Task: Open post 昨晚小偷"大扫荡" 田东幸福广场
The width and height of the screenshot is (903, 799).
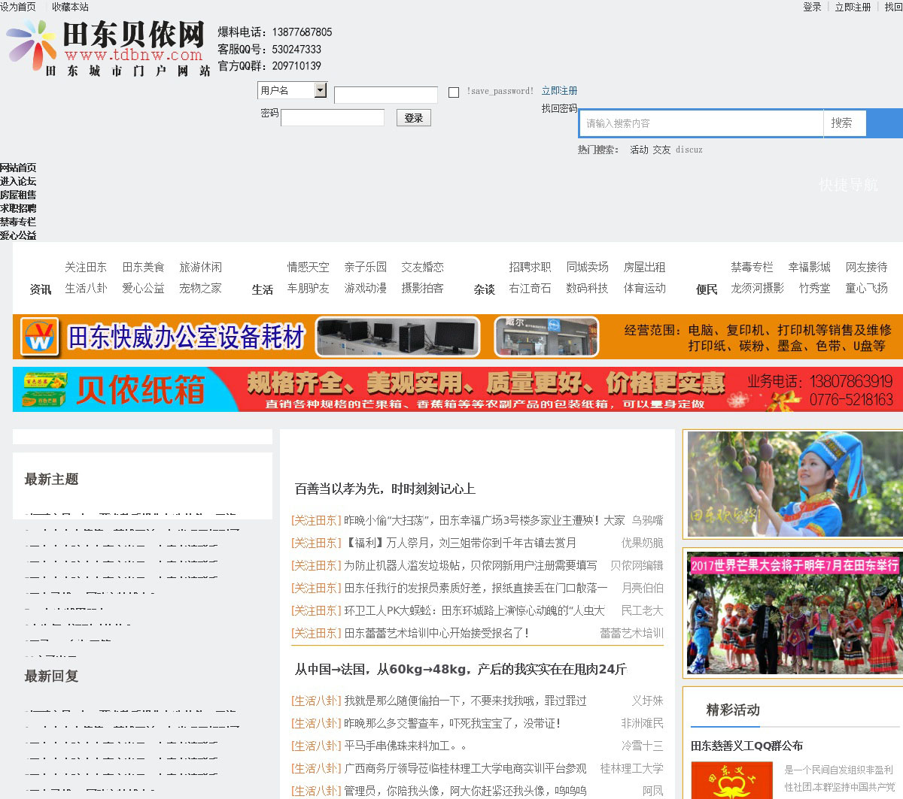Action: 485,520
